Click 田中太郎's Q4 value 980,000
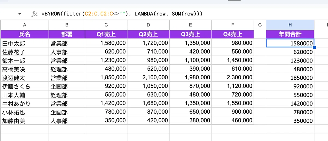This screenshot has width=328, height=141. [x=233, y=43]
